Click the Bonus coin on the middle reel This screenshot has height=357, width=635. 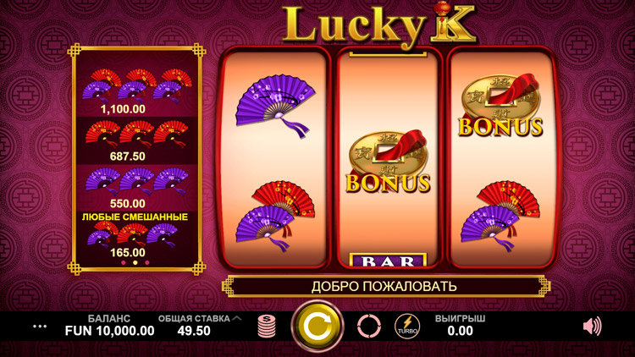tap(388, 162)
